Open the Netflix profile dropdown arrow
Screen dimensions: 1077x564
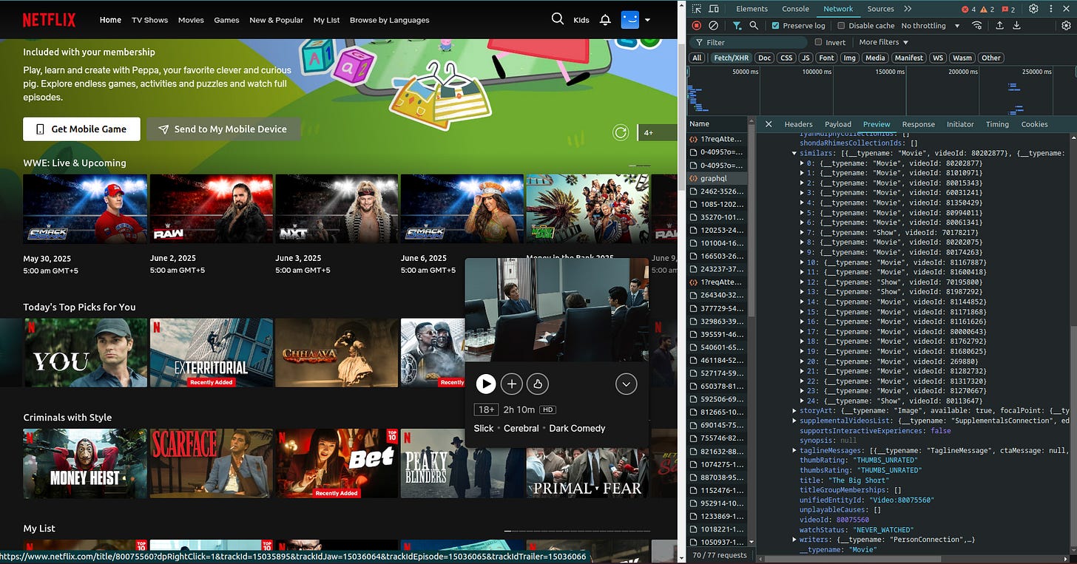(647, 20)
